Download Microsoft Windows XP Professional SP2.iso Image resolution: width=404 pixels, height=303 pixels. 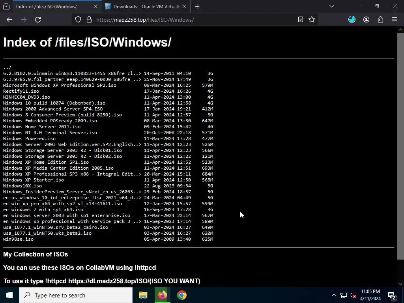(x=60, y=85)
